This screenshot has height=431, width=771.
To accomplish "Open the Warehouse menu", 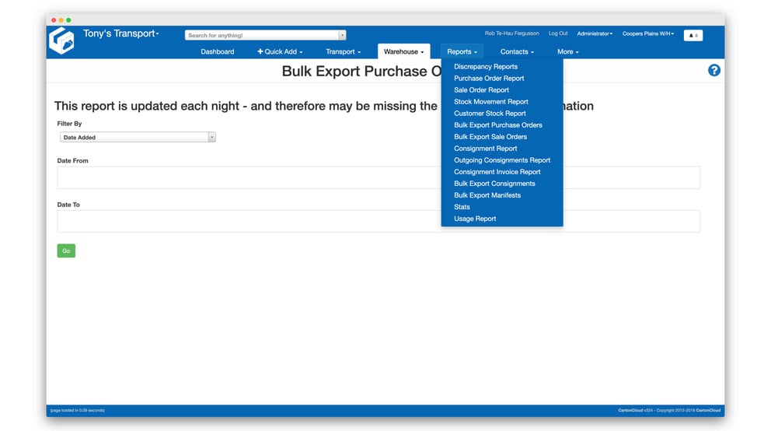I will [x=403, y=51].
